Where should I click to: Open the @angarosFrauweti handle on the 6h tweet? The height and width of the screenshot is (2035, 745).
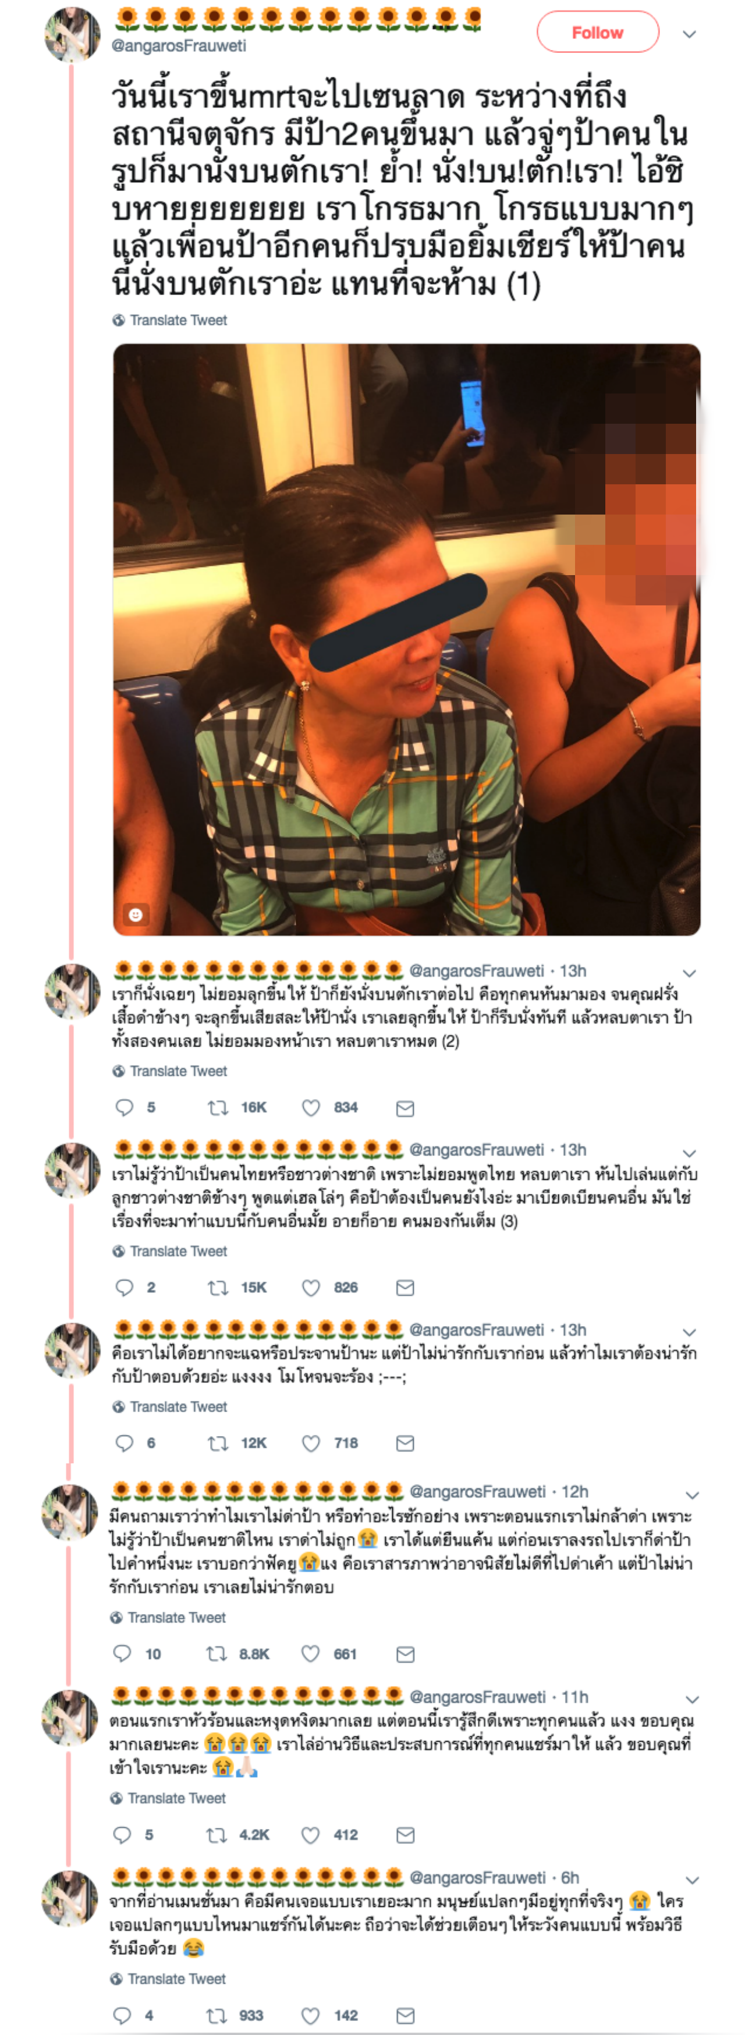click(477, 1877)
